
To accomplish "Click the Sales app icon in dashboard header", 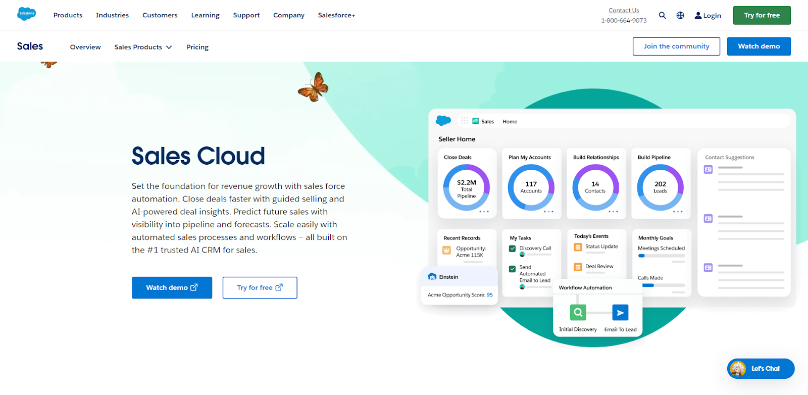I will [x=475, y=121].
